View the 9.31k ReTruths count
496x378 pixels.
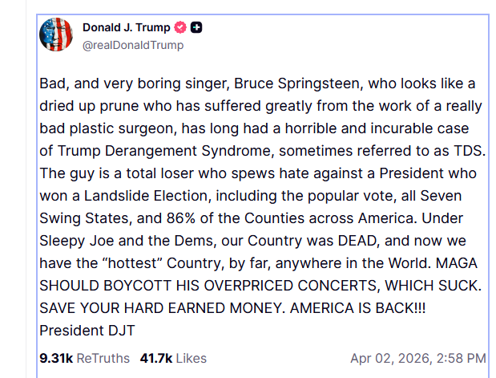pyautogui.click(x=54, y=358)
